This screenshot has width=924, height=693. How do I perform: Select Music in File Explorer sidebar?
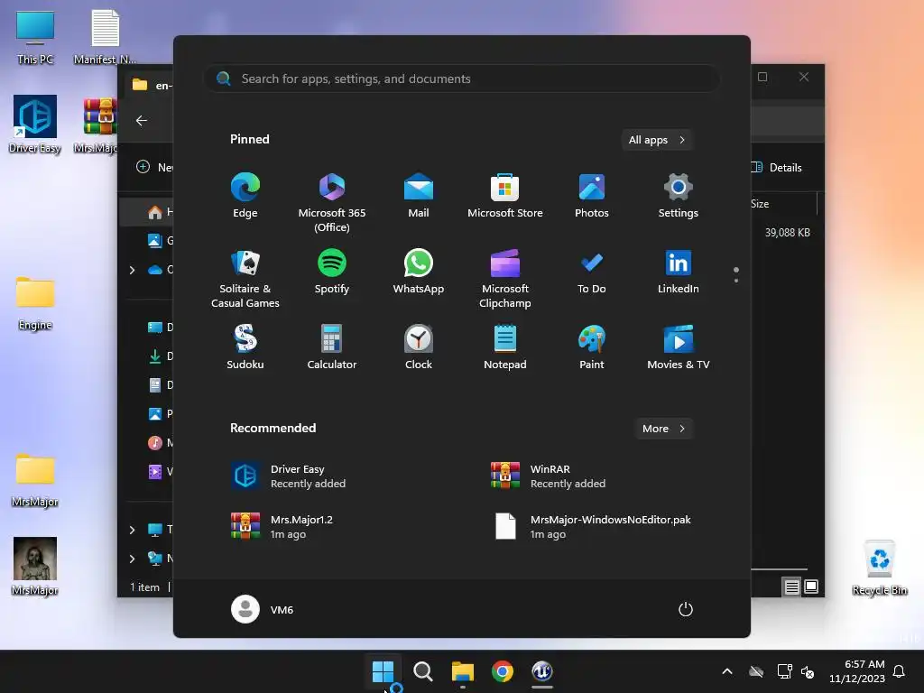[159, 442]
